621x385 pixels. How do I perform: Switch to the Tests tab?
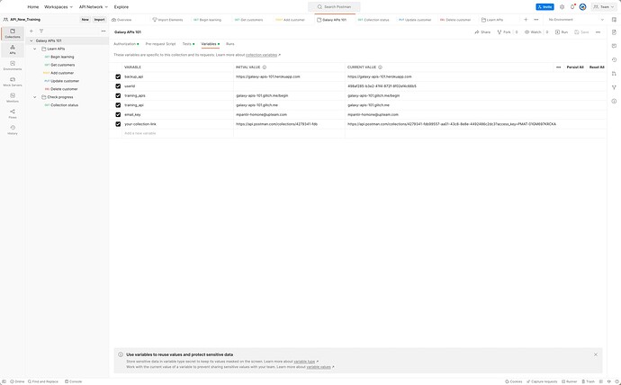[188, 44]
